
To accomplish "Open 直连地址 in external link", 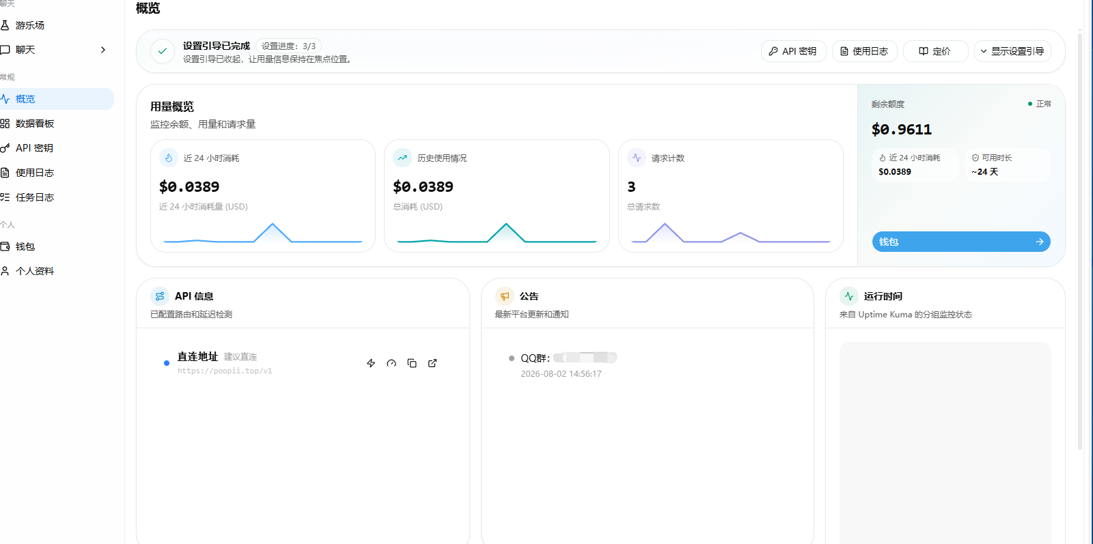I will [432, 363].
